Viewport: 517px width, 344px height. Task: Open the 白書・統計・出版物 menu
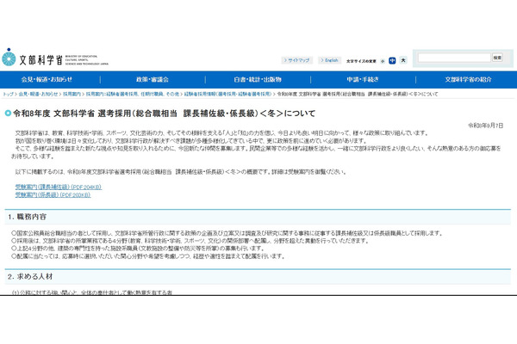coord(258,79)
